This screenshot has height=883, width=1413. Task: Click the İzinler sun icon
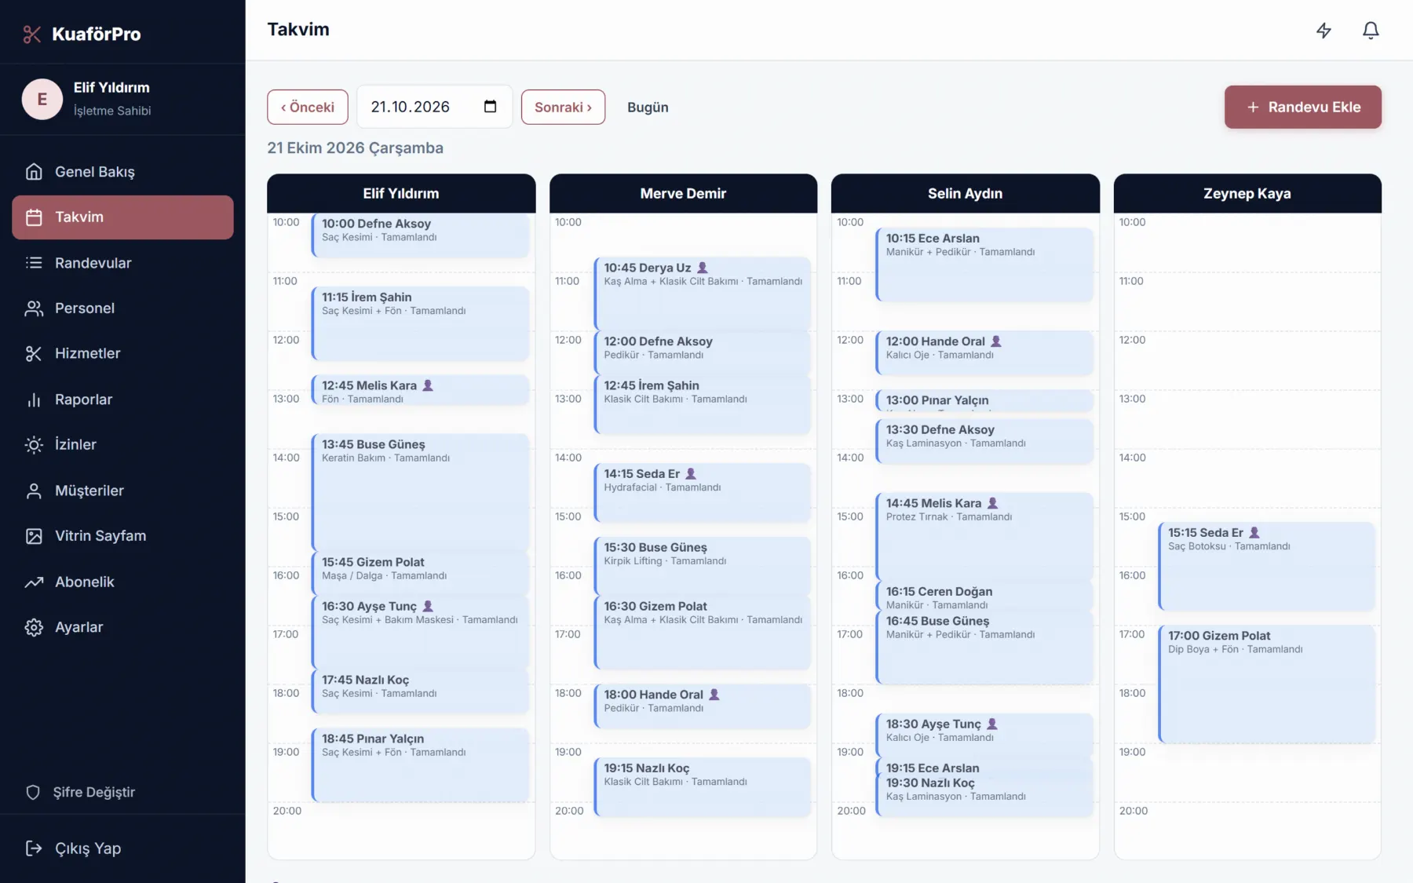[34, 445]
